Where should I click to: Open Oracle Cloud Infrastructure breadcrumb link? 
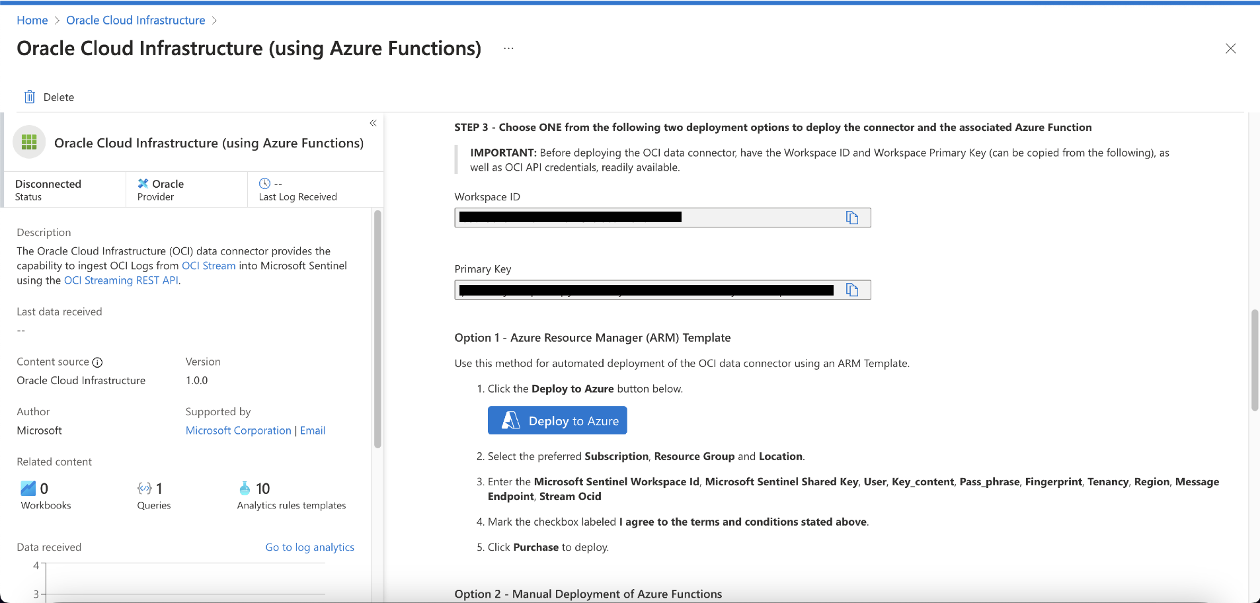(136, 20)
